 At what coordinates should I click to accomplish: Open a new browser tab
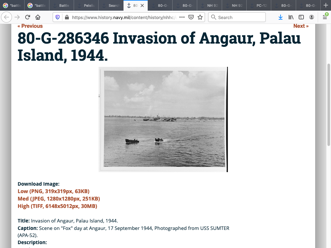pos(326,5)
